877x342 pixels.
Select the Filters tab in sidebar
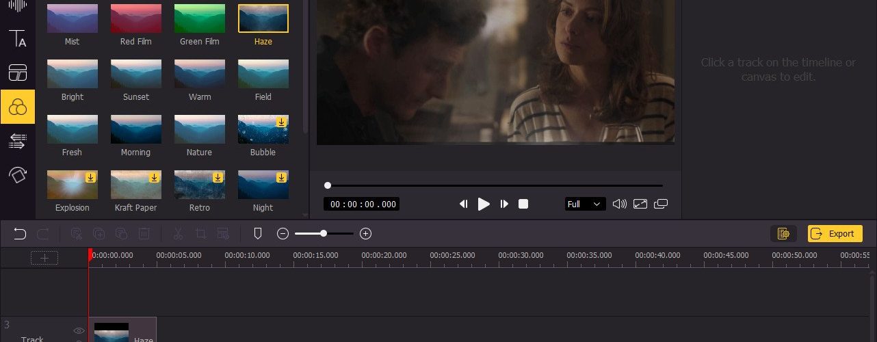pyautogui.click(x=18, y=107)
